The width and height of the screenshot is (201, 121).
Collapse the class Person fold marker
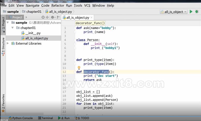pyautogui.click(x=75, y=40)
